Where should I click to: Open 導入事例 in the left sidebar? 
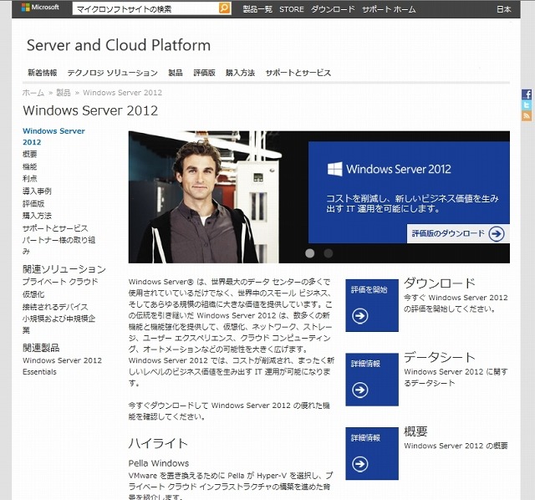coord(36,191)
